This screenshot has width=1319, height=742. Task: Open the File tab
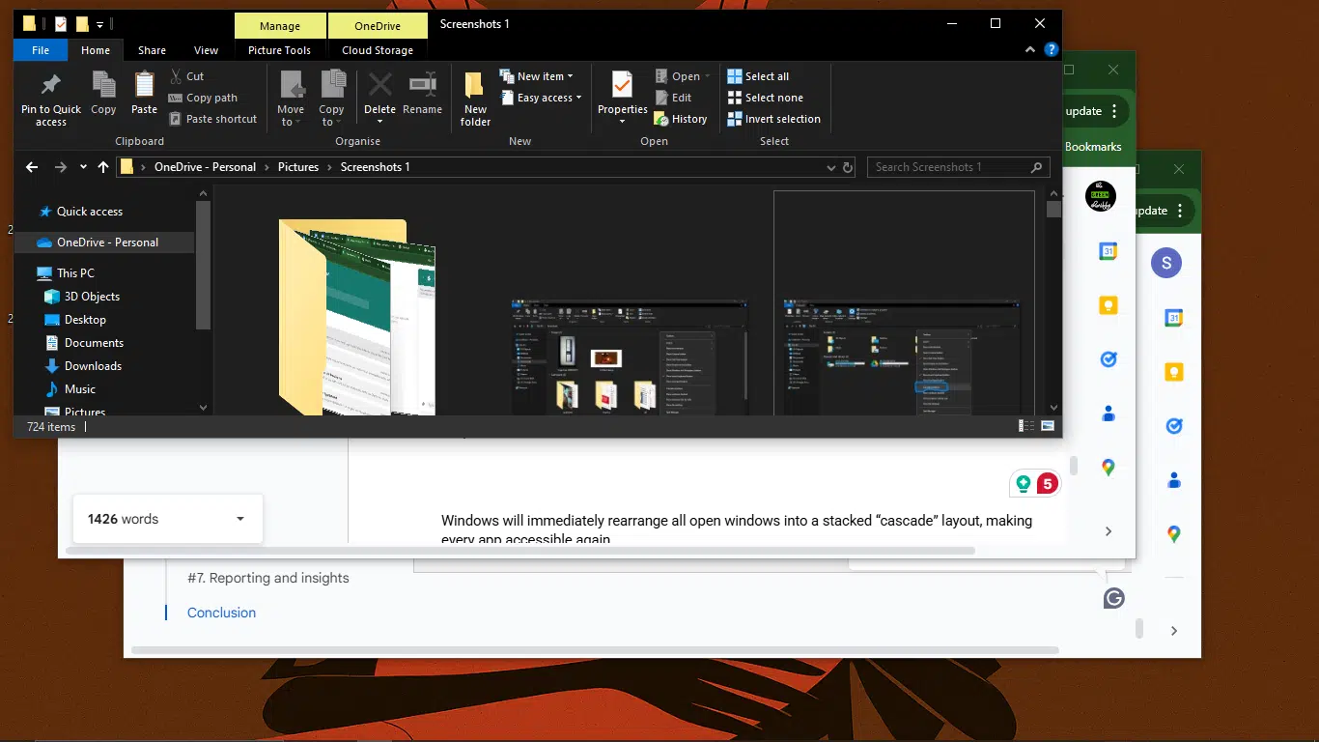[41, 50]
